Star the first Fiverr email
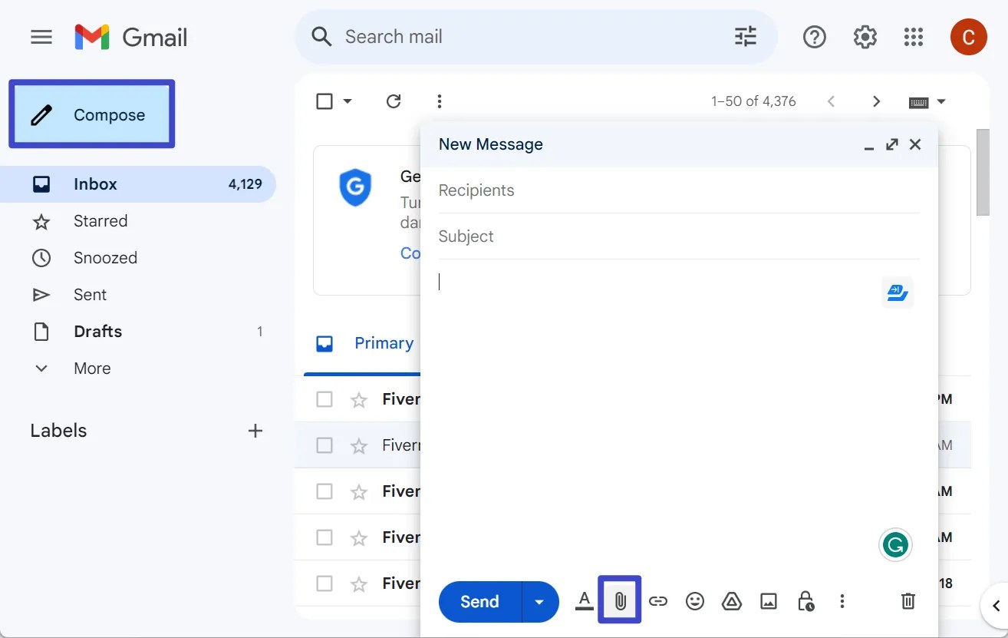Viewport: 1008px width, 638px height. point(358,398)
